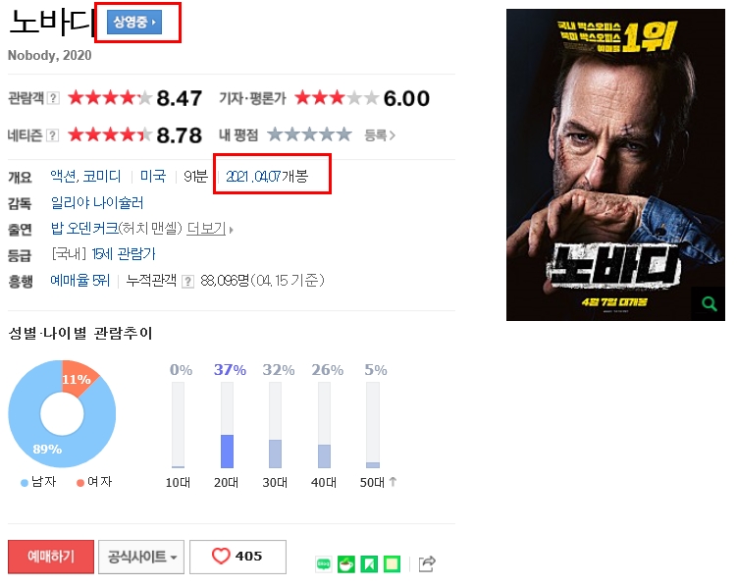Screen dimensions: 737x587
Task: Open director 일리야 나이슐러 link
Action: [x=97, y=202]
